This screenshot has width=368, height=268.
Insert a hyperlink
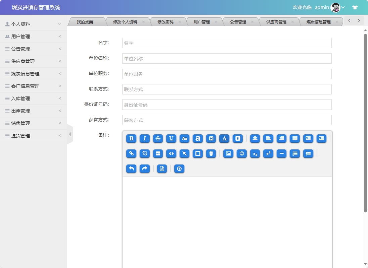point(131,154)
